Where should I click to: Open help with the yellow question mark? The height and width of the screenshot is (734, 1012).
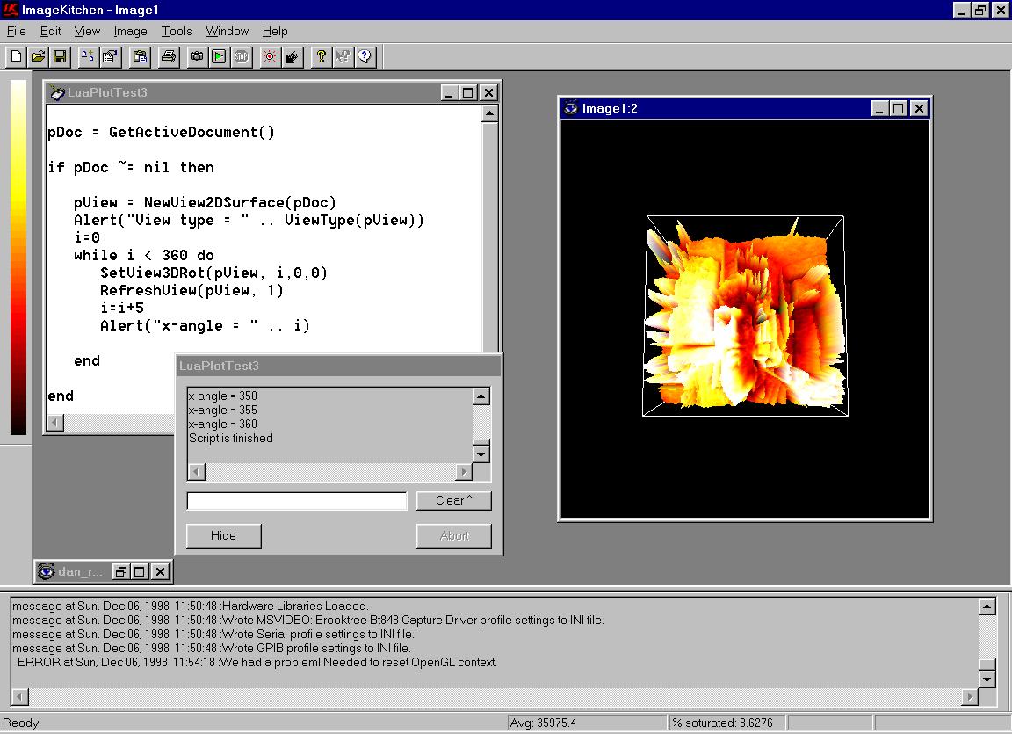[x=321, y=57]
